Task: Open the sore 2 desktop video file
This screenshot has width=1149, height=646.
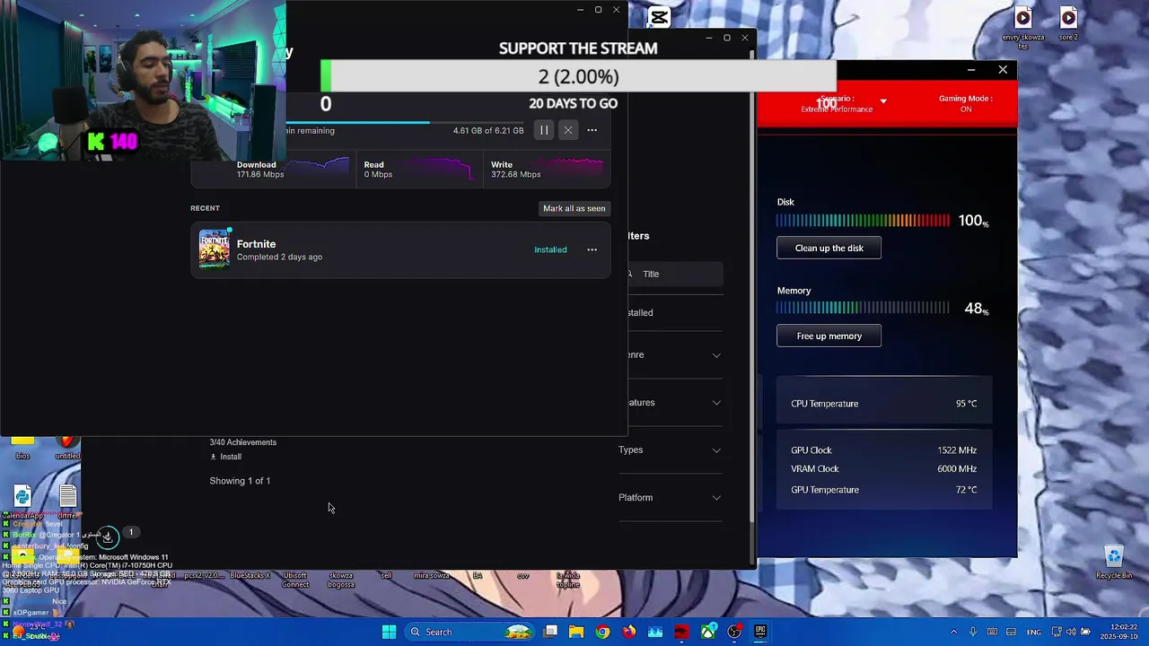Action: pyautogui.click(x=1068, y=23)
